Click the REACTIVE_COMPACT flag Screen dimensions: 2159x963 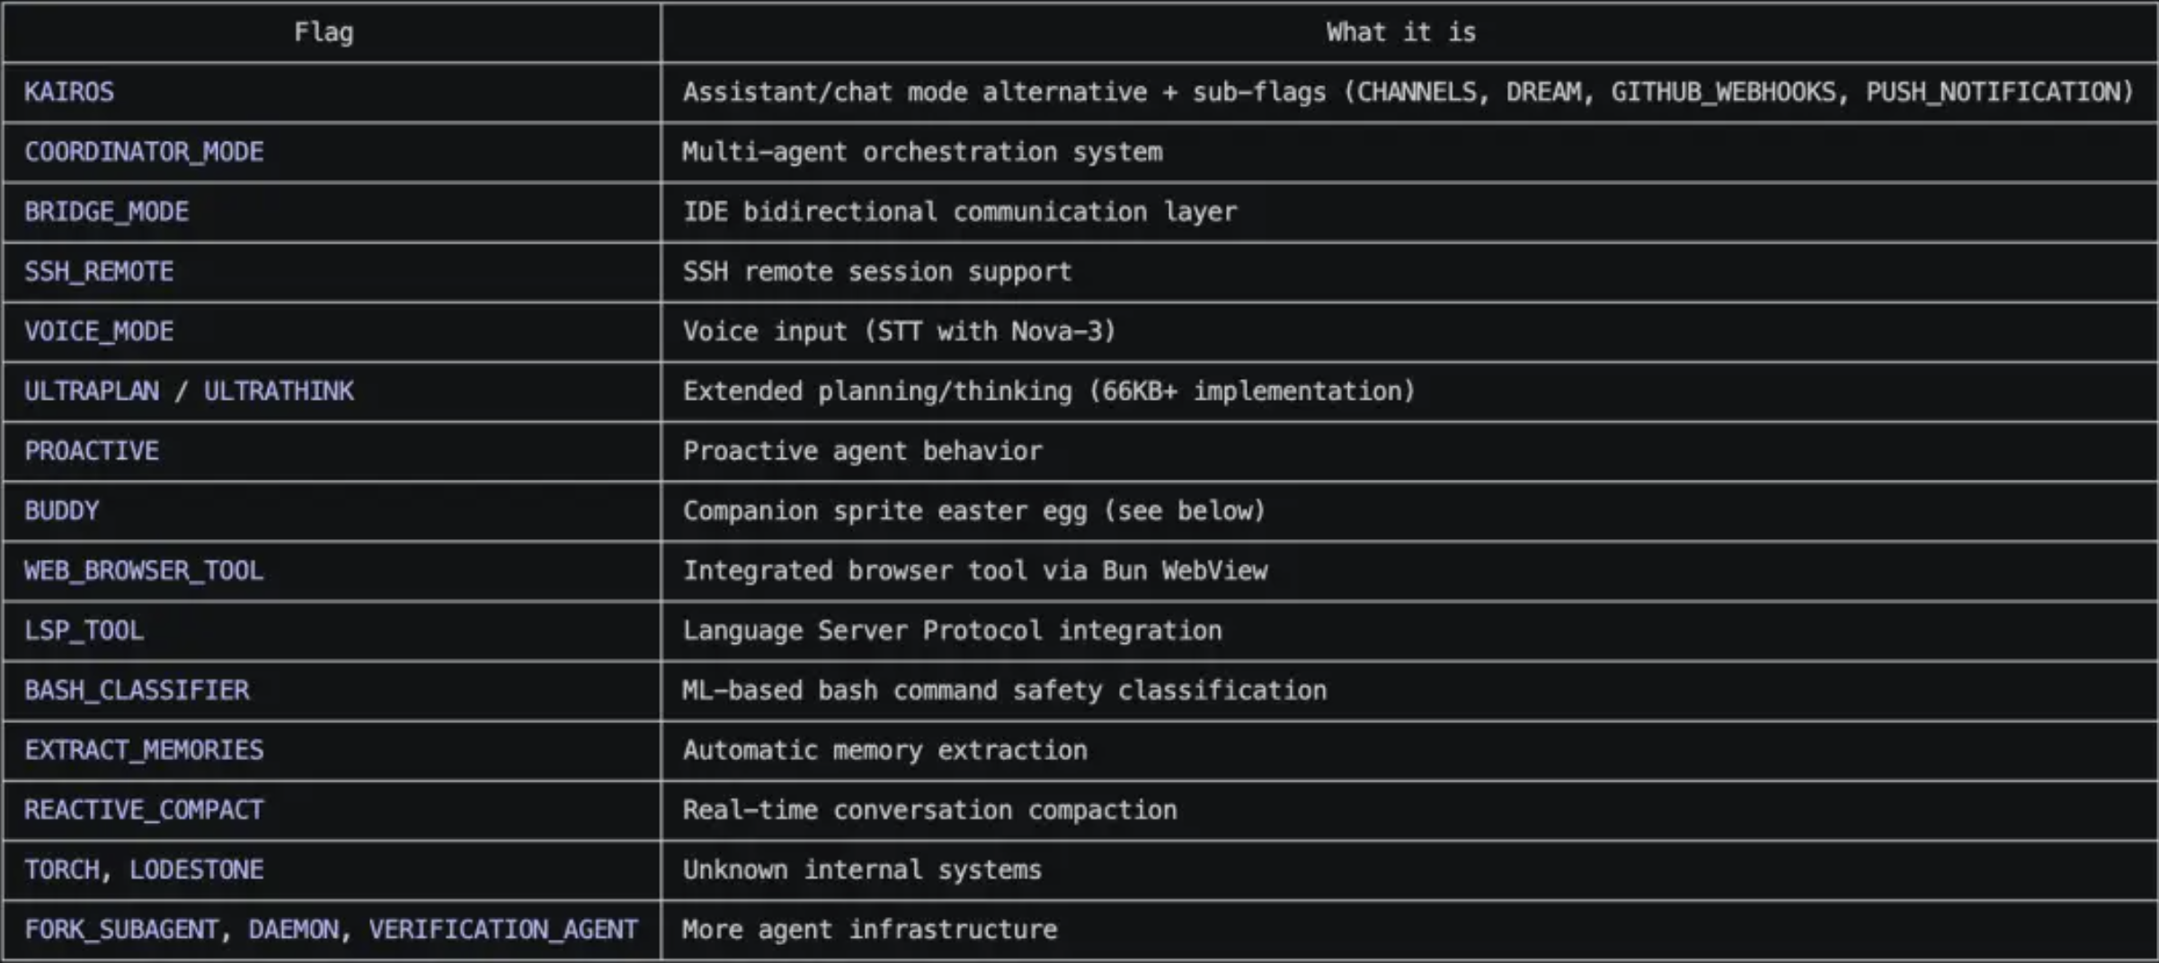coord(144,810)
